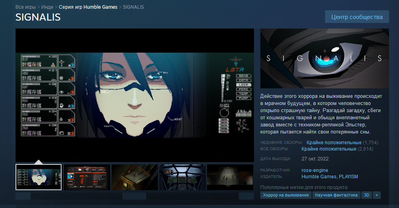Click the left arrow of the thumbnail strip
The width and height of the screenshot is (399, 208).
23,196
